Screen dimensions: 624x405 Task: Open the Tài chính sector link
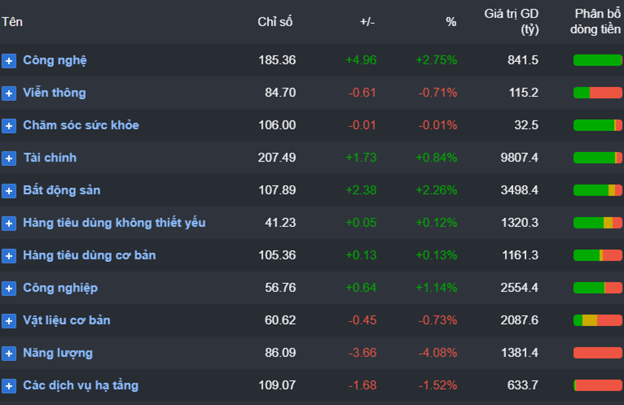(50, 158)
